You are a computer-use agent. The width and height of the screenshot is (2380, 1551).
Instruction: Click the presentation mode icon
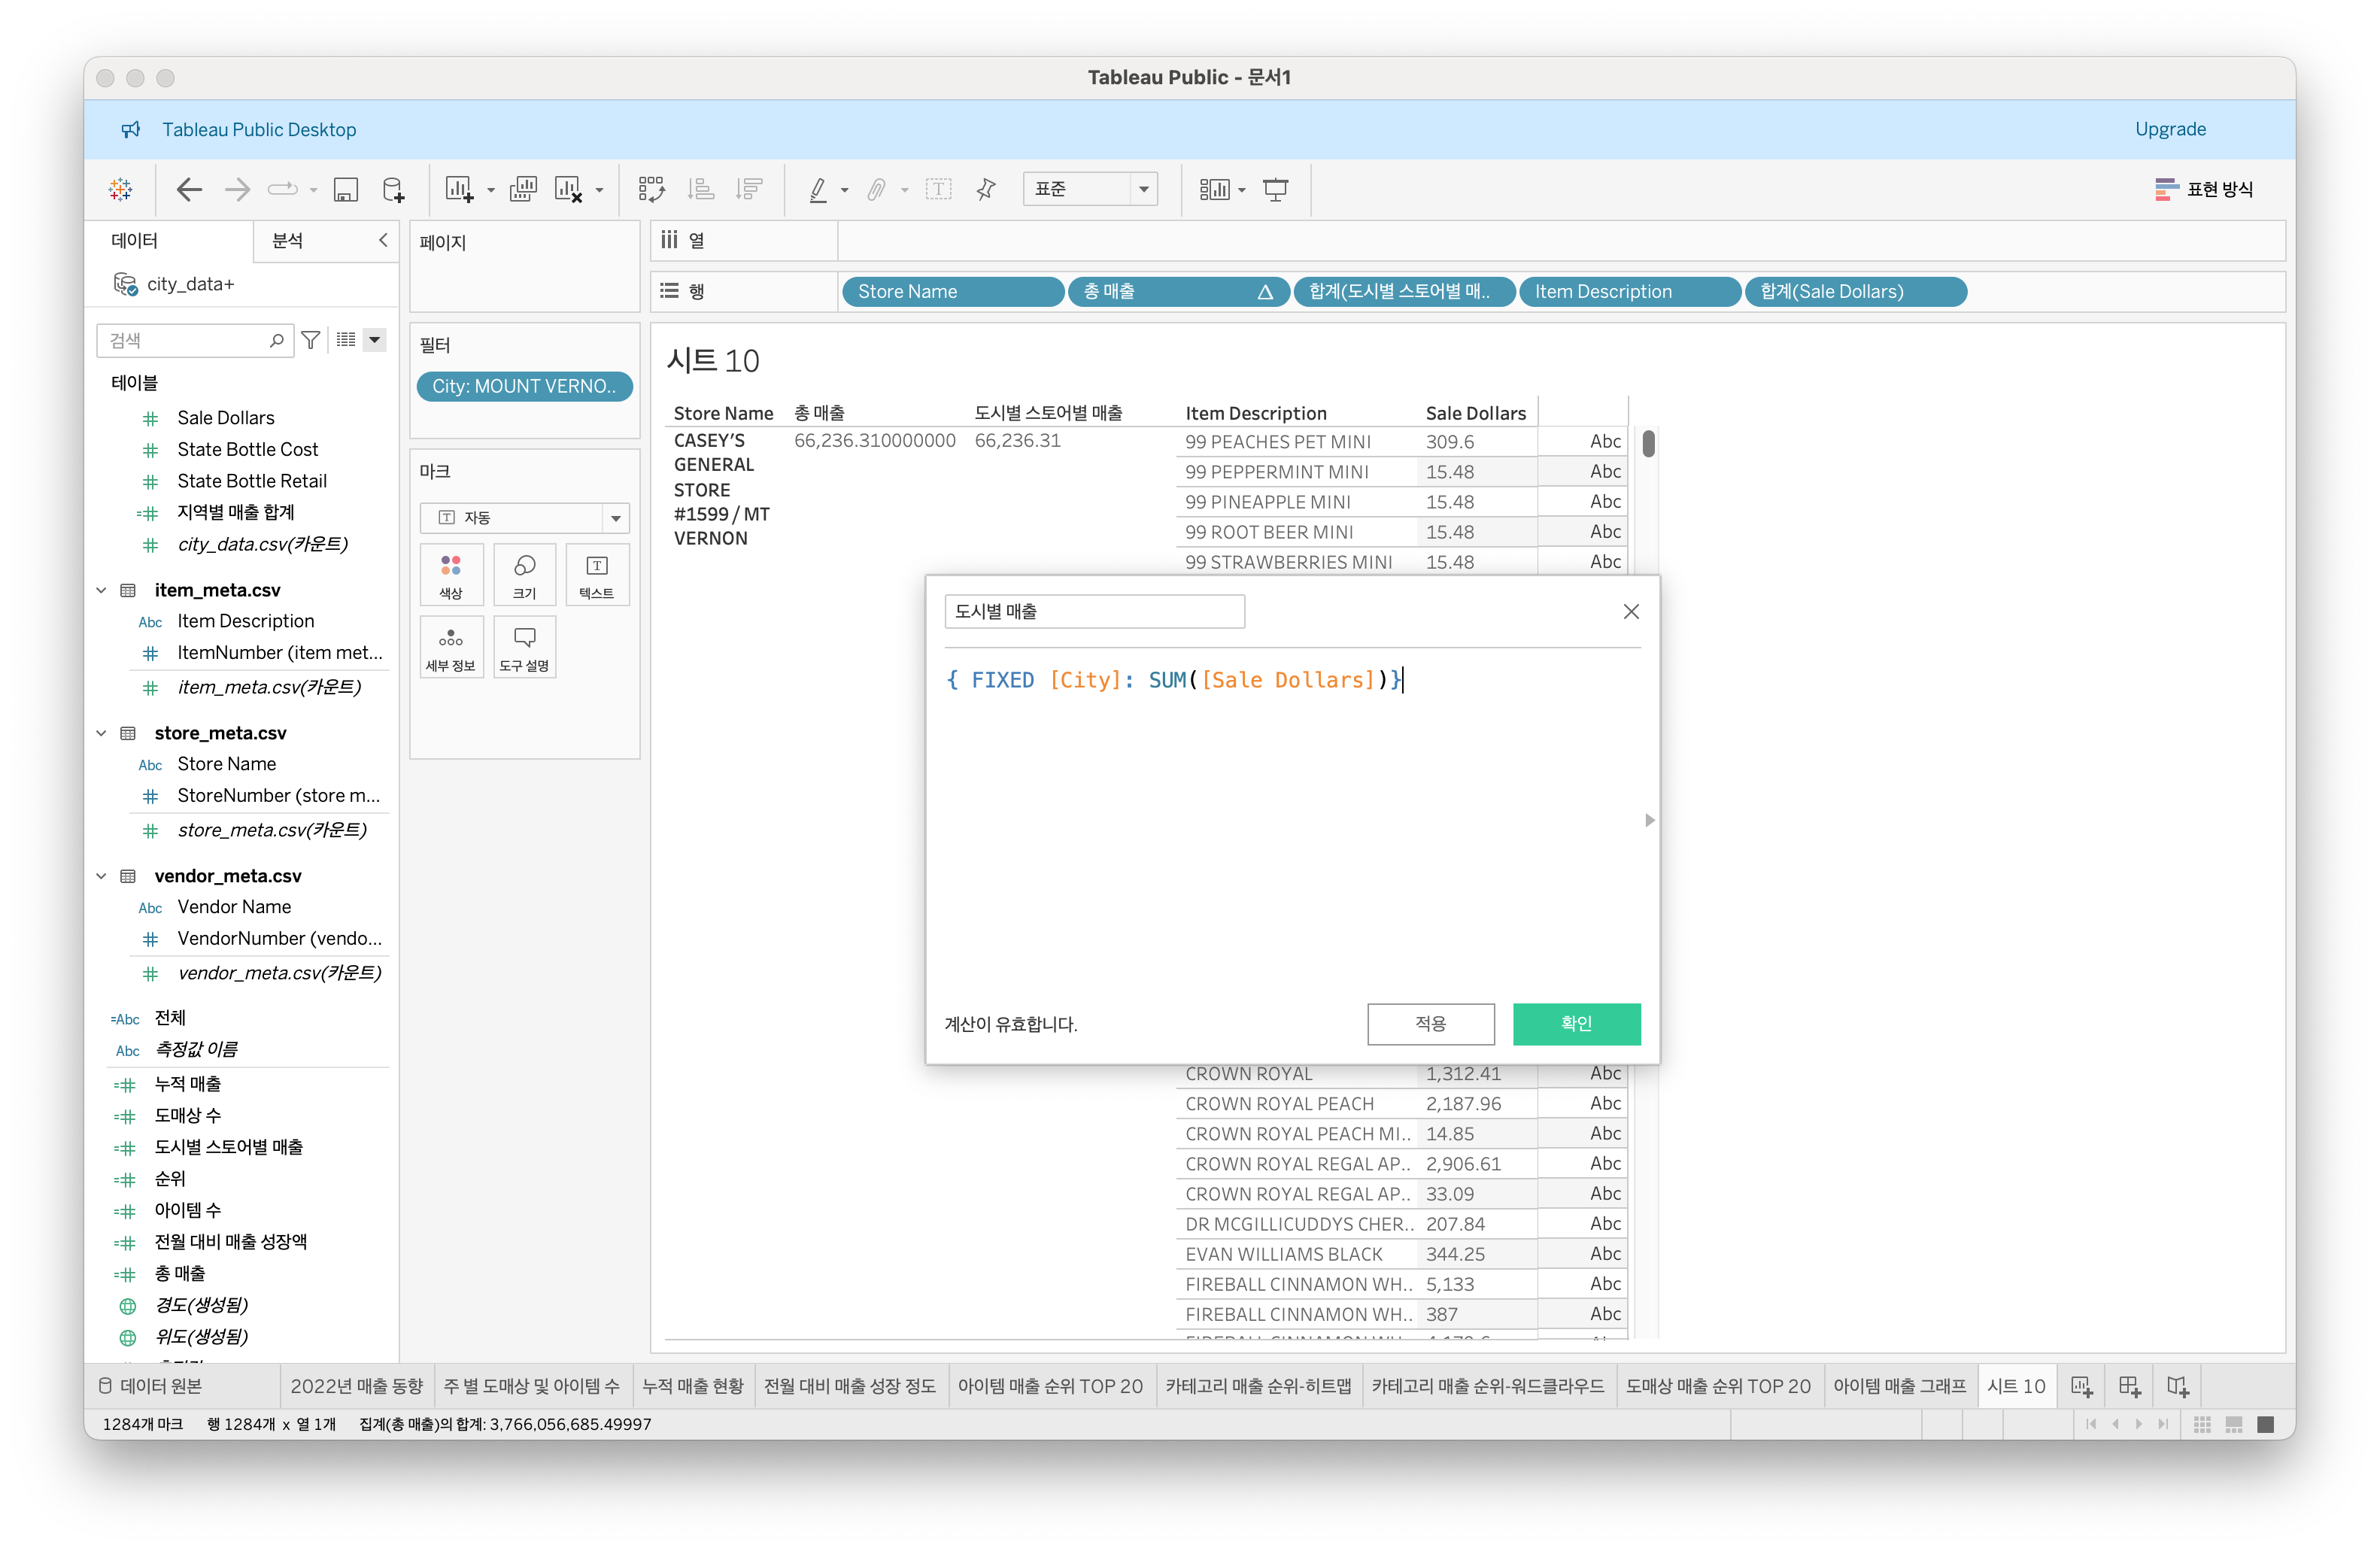pos(1275,189)
